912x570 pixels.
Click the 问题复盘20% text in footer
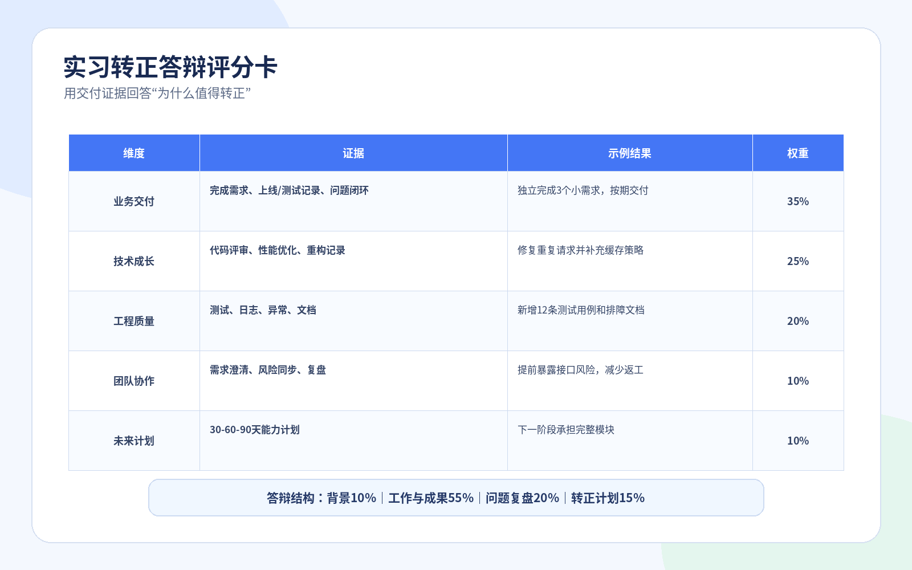pos(522,498)
